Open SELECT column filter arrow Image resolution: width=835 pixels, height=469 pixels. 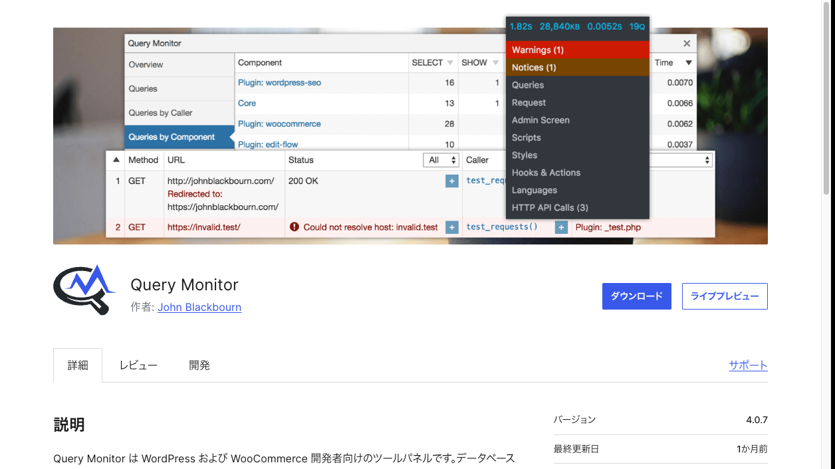450,63
